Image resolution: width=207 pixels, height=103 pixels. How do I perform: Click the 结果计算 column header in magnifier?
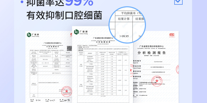pyautogui.click(x=124, y=19)
